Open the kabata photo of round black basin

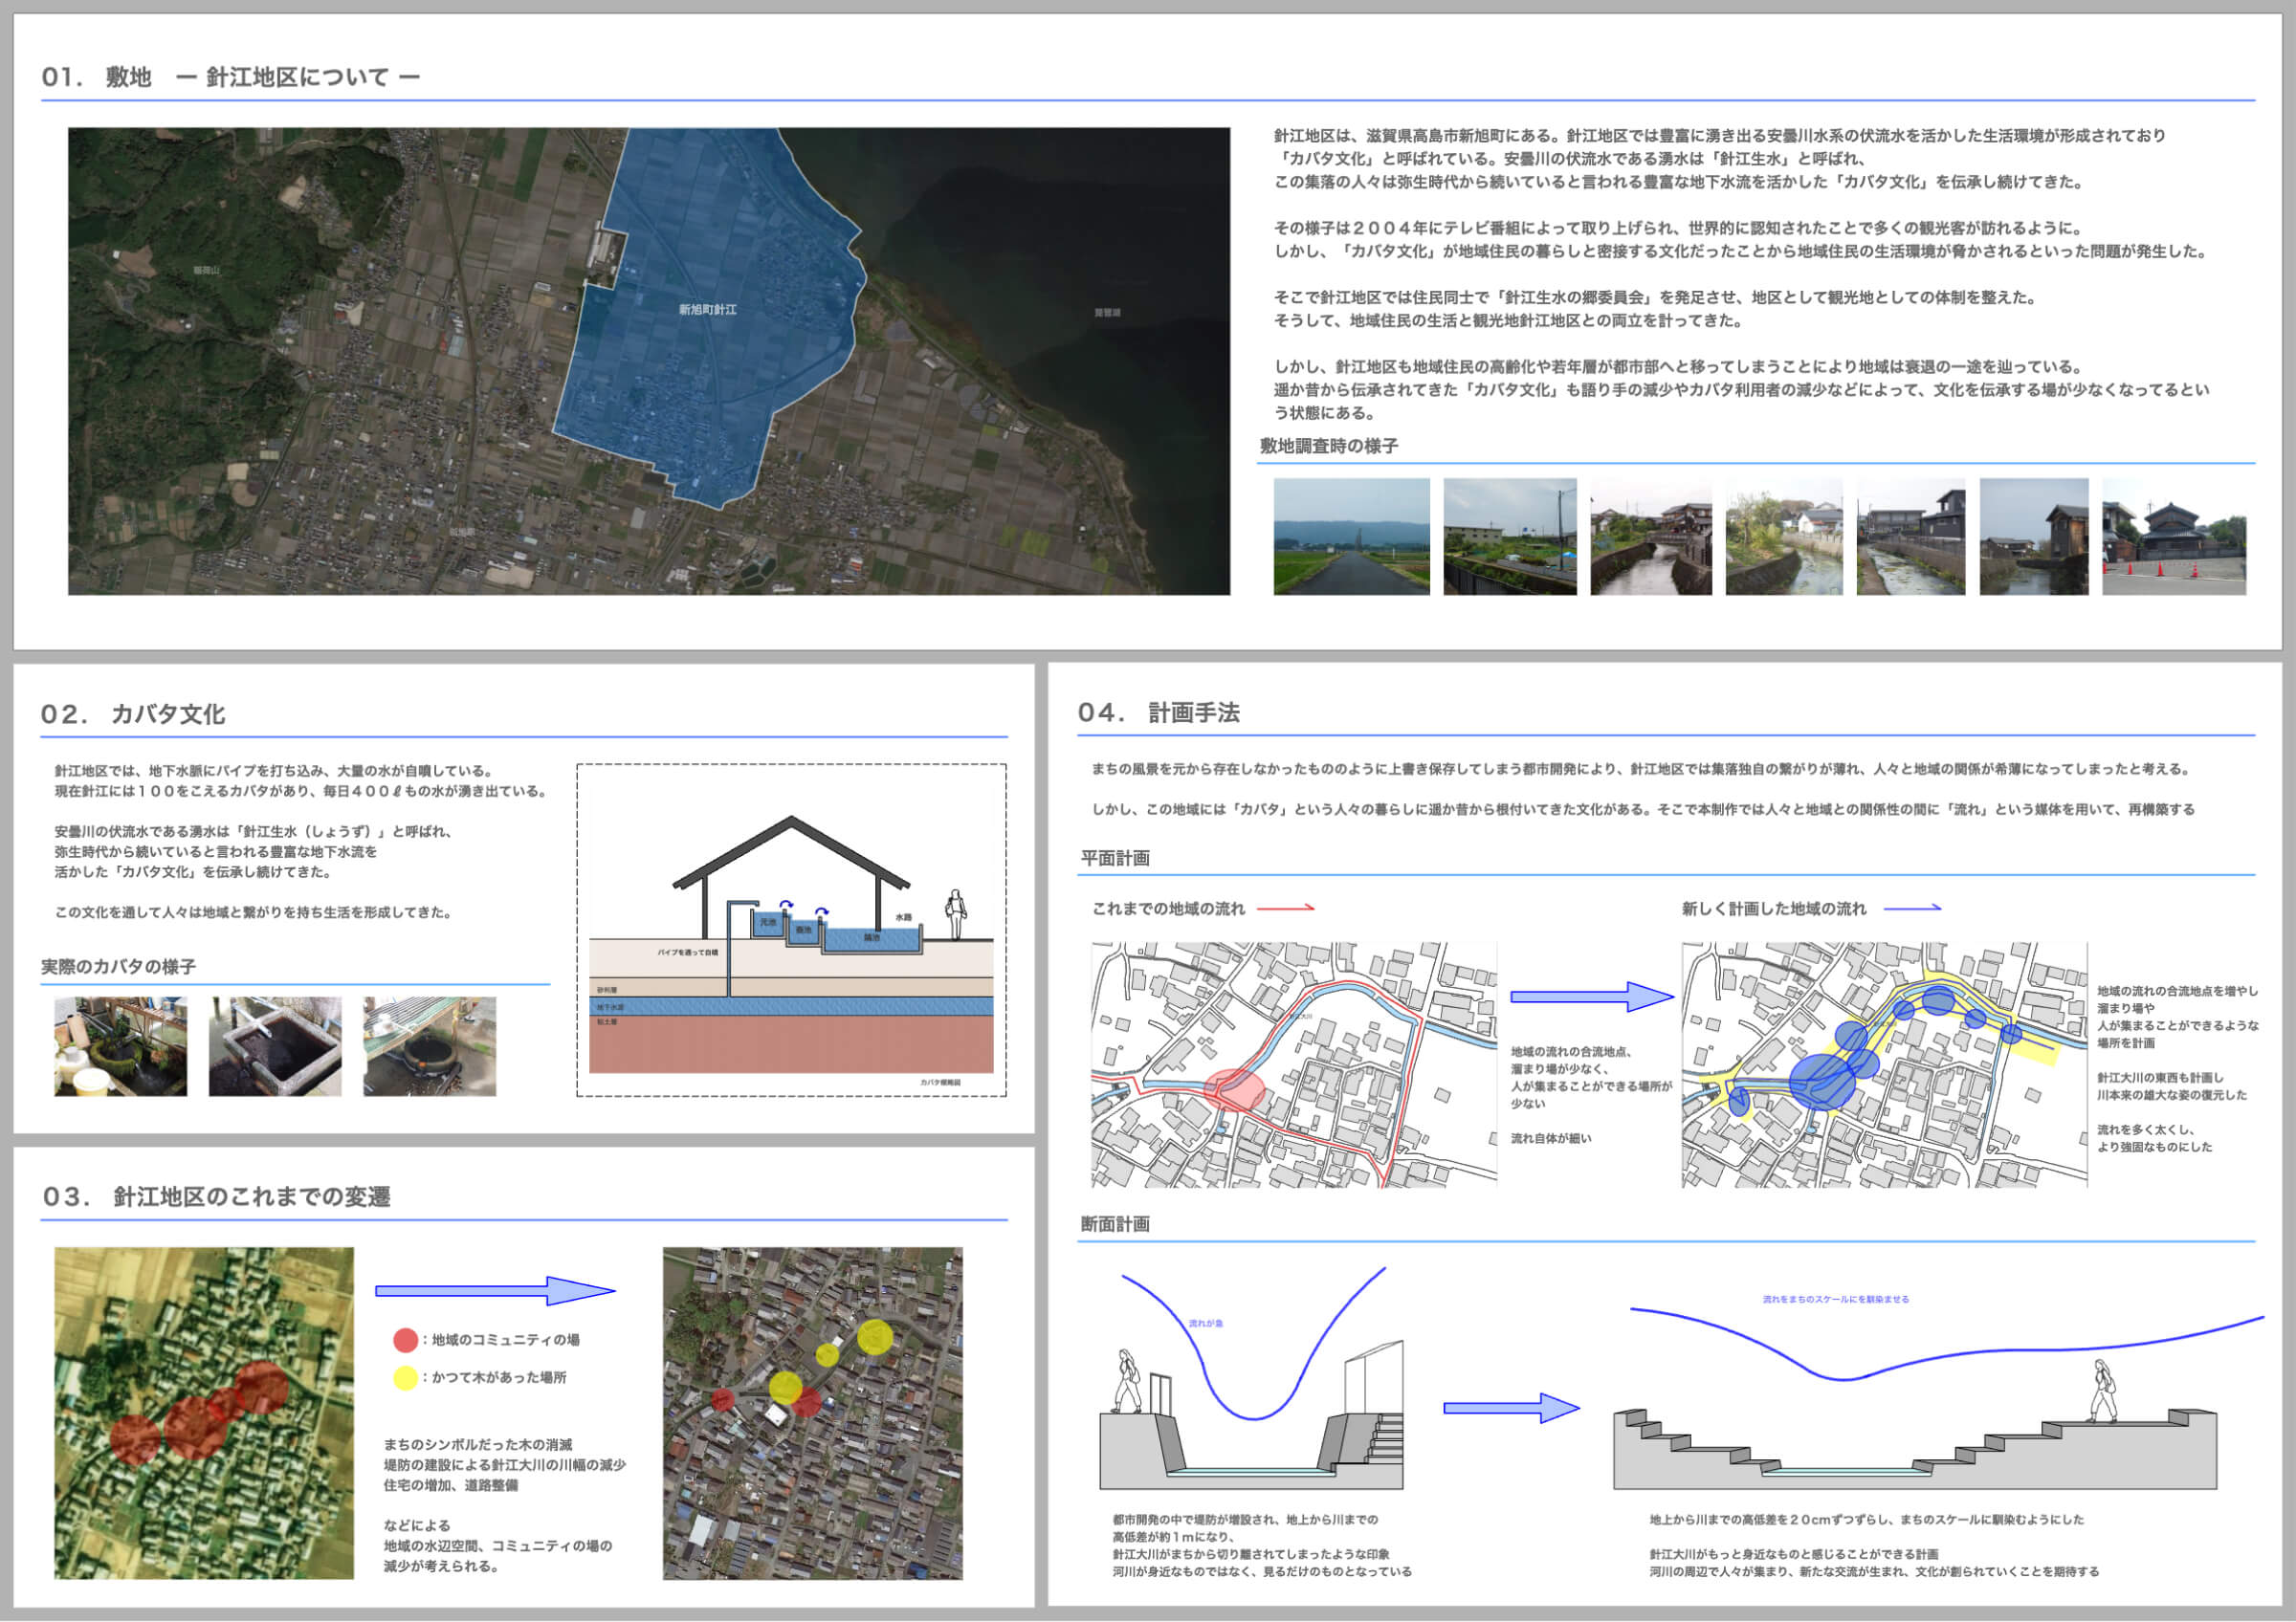pos(429,1046)
